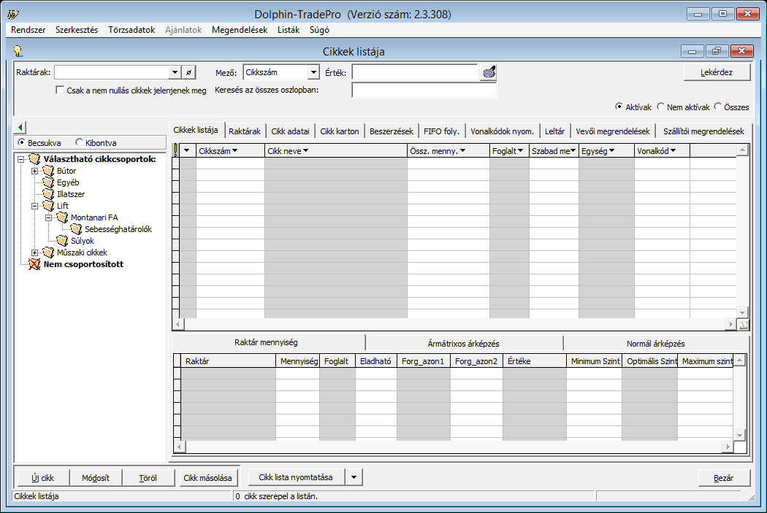The width and height of the screenshot is (767, 513).
Task: Click the Egyéb folder icon
Action: point(48,182)
